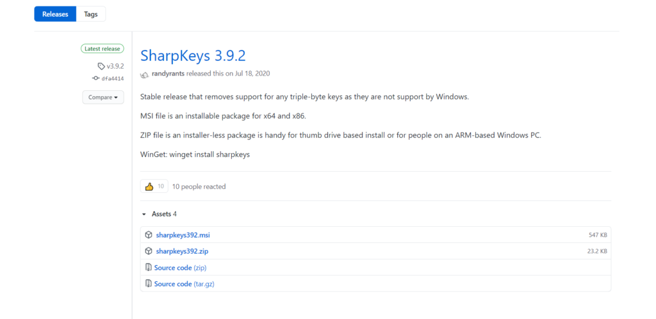The image size is (656, 319).
Task: Open the Compare dropdown
Action: tap(102, 97)
